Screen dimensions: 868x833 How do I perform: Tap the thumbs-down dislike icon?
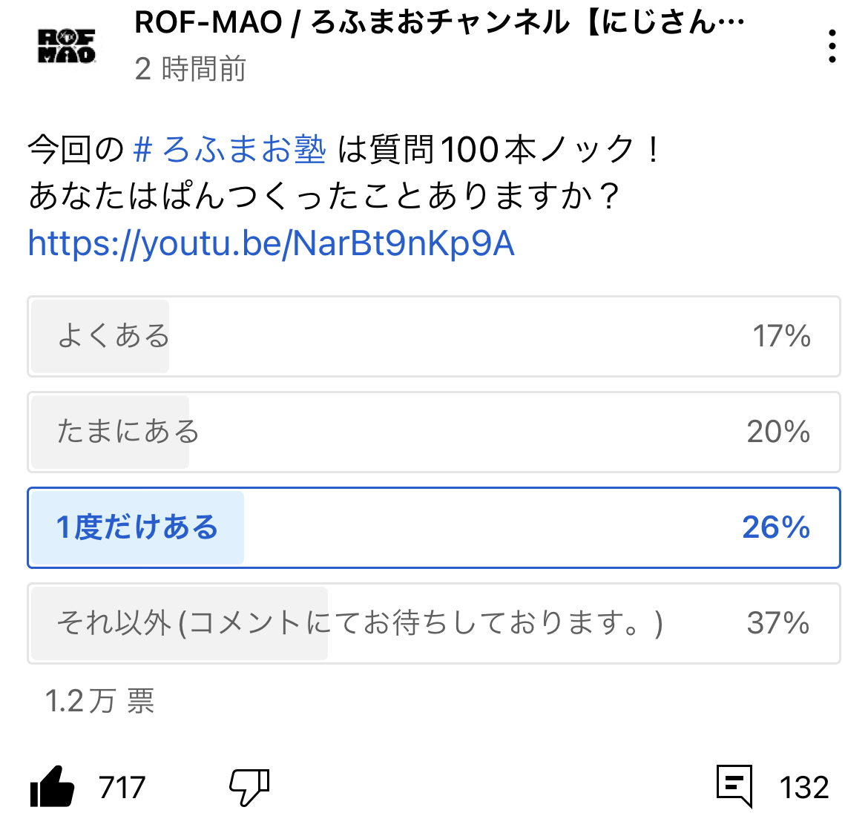(250, 786)
